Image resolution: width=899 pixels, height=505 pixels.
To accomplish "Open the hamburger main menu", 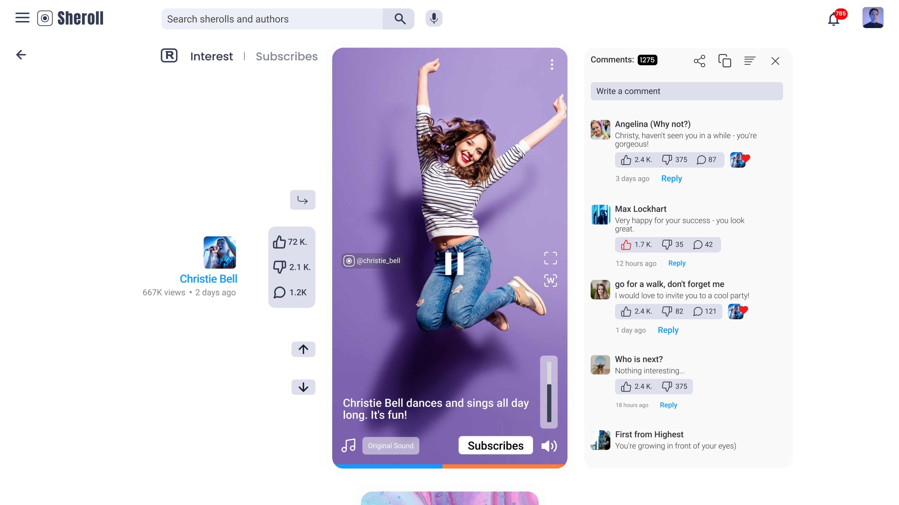I will coord(22,18).
